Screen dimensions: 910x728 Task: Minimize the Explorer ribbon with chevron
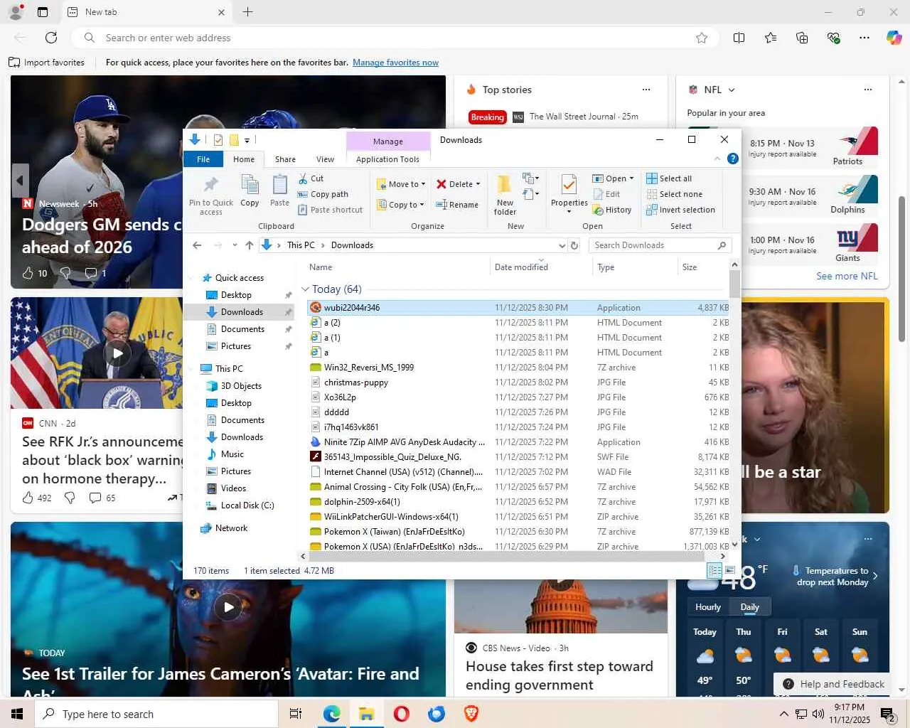click(x=717, y=159)
